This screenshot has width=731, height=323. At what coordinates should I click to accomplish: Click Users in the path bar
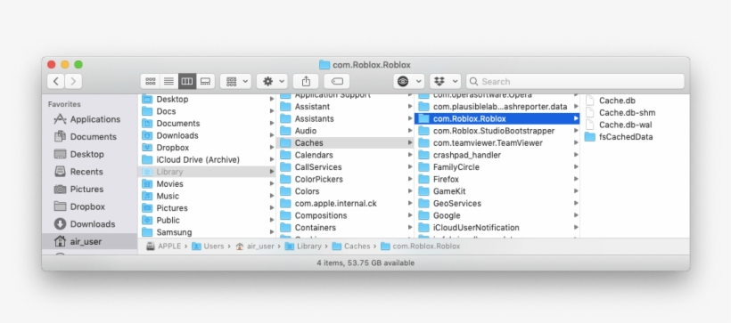coord(208,246)
